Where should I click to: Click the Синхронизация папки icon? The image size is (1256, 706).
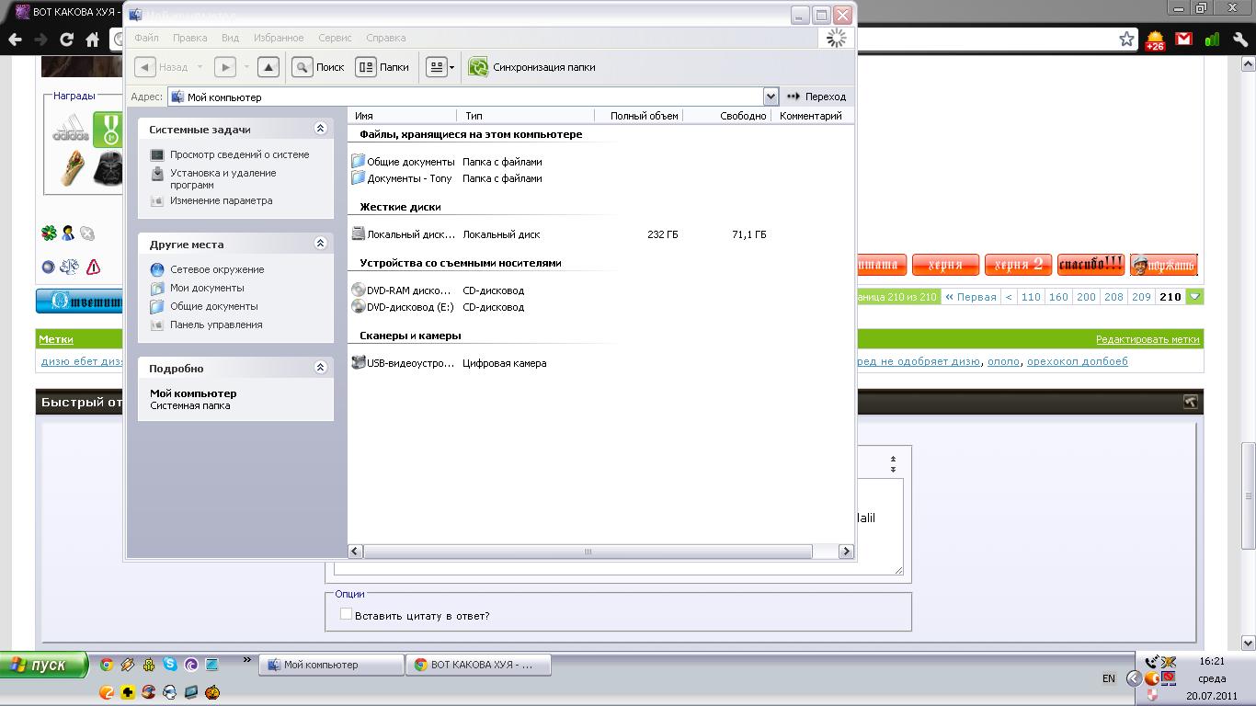pyautogui.click(x=478, y=67)
